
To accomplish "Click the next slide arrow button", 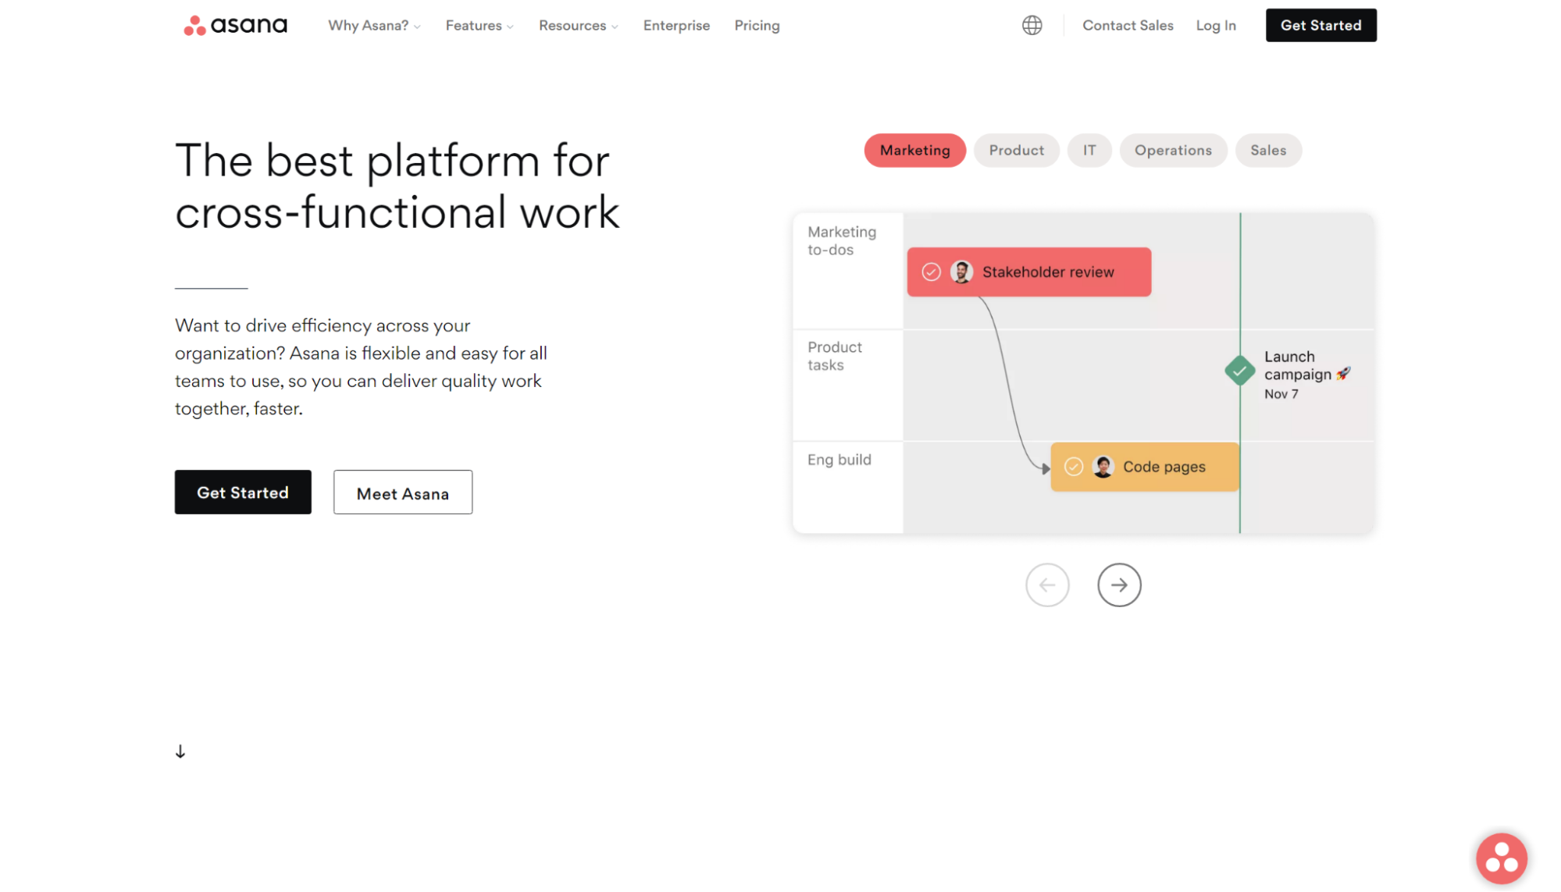I will click(1119, 585).
